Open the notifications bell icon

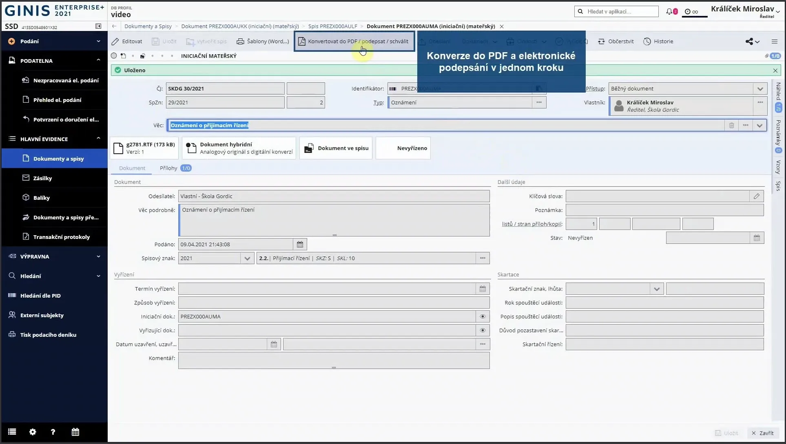click(x=669, y=11)
